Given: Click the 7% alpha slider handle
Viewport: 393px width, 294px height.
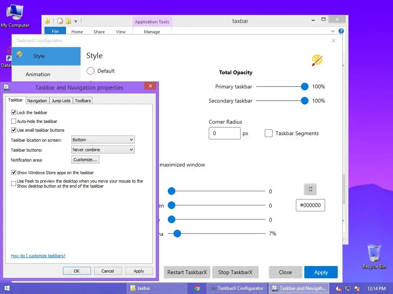Looking at the screenshot, I should (x=177, y=234).
